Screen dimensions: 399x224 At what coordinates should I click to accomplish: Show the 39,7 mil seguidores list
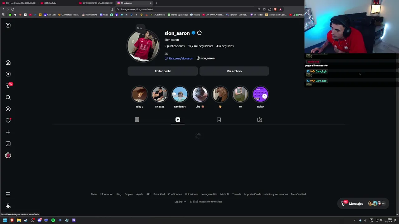tap(200, 46)
